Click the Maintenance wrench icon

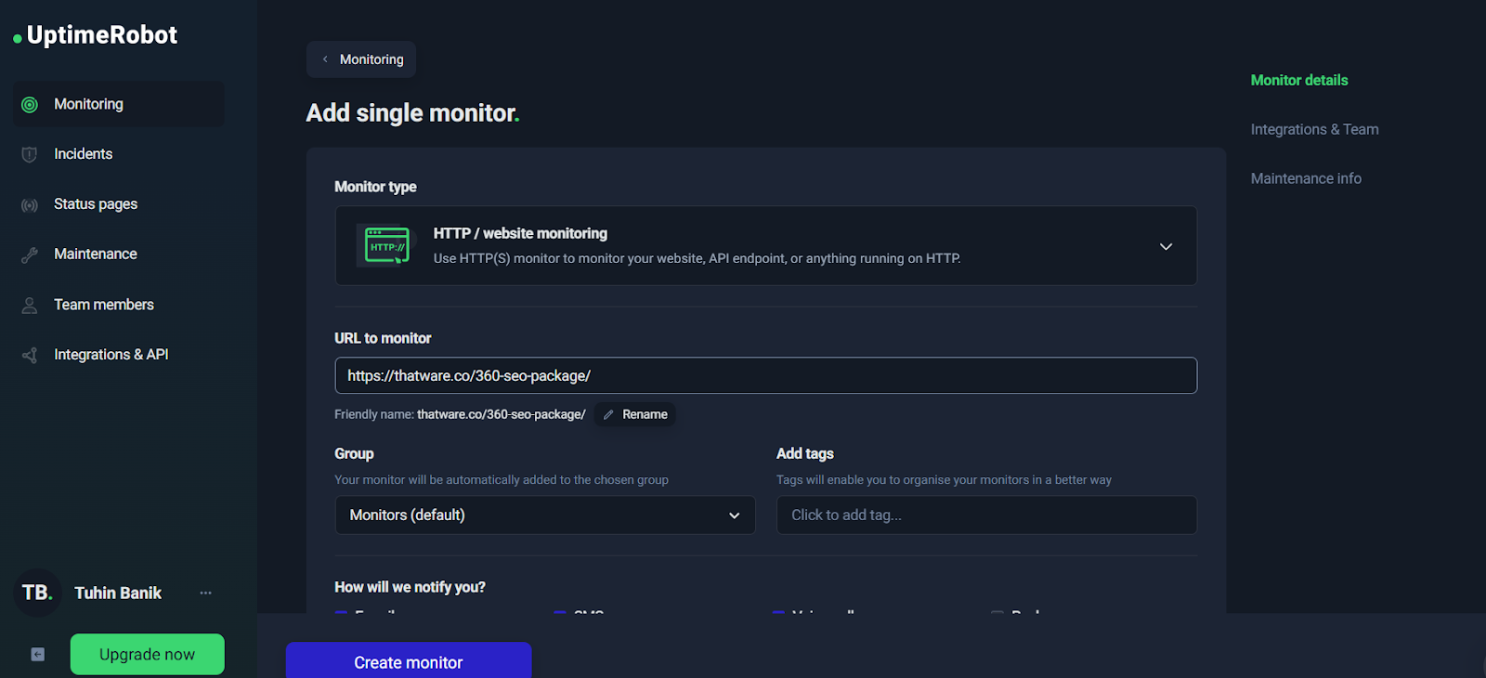(30, 255)
